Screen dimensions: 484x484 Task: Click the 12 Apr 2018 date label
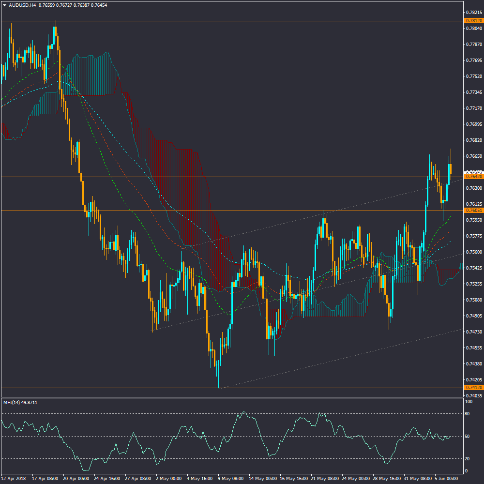(x=14, y=478)
